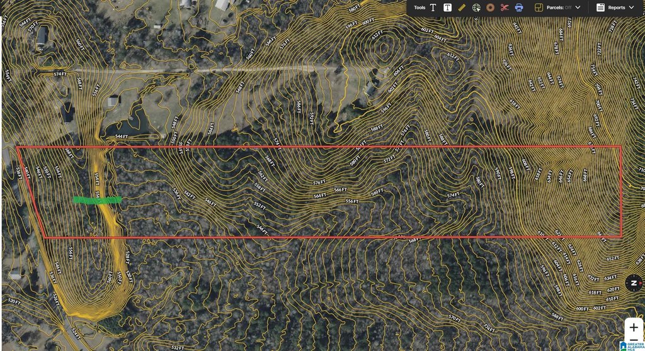This screenshot has height=351, width=645.
Task: Select the red scissors cut tool
Action: point(505,8)
